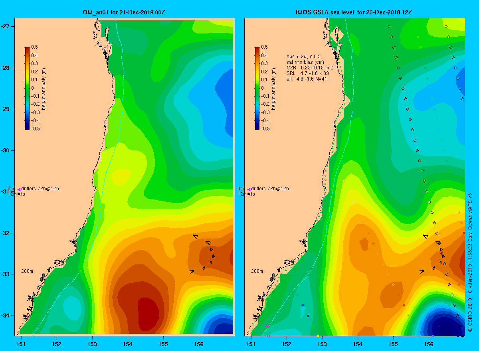
Task: Select the magenta circle marker near 151.5 on GSLA map
Action: coord(267,326)
